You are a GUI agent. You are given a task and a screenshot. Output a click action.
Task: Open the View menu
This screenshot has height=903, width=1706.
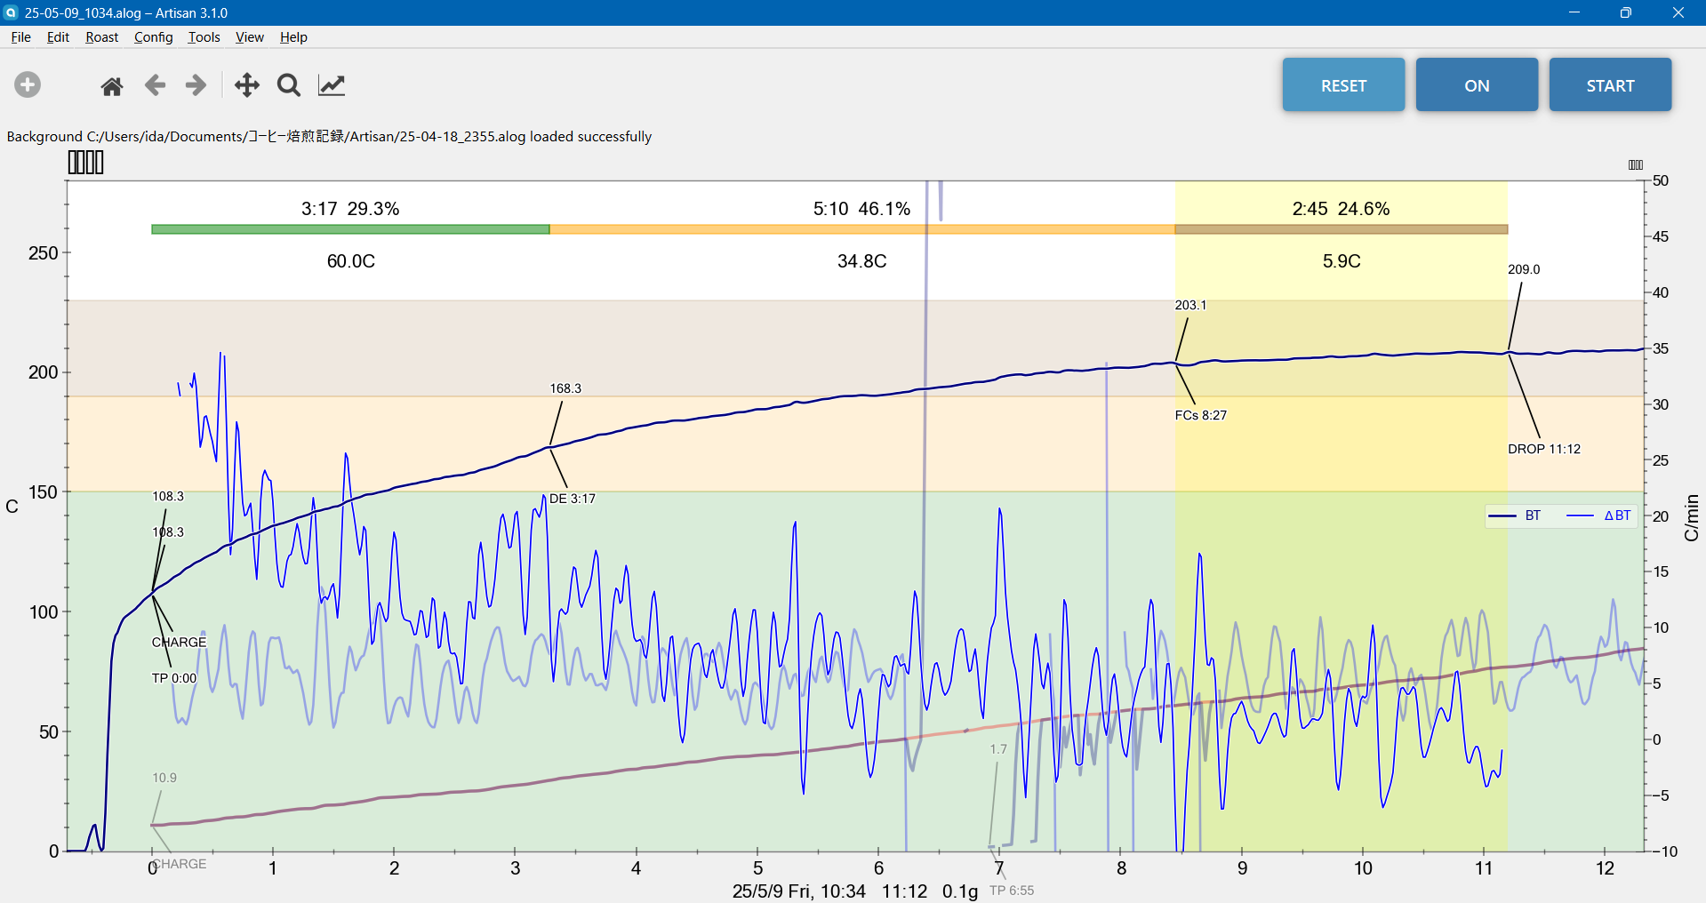click(x=249, y=37)
